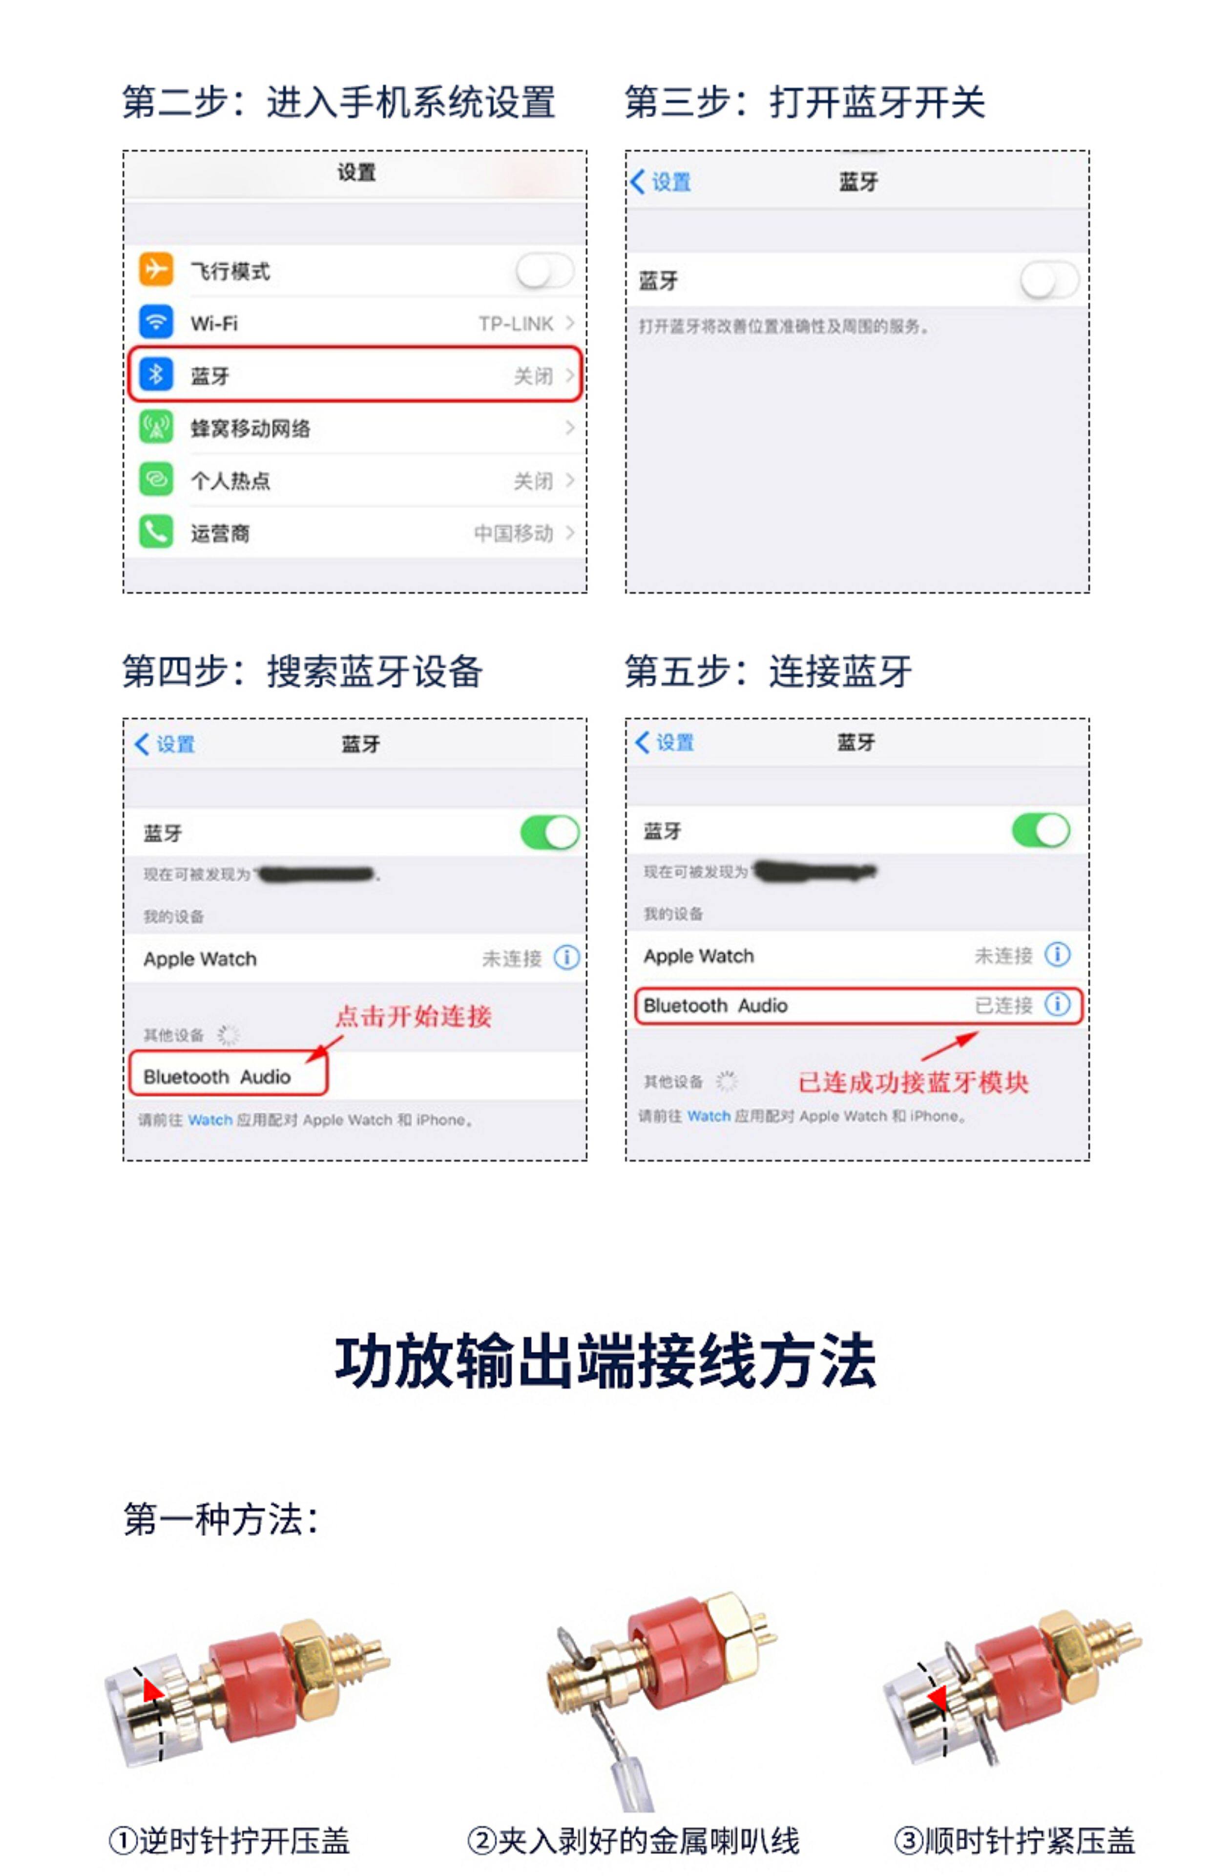Turn on the Bluetooth switch in step three

point(1048,280)
